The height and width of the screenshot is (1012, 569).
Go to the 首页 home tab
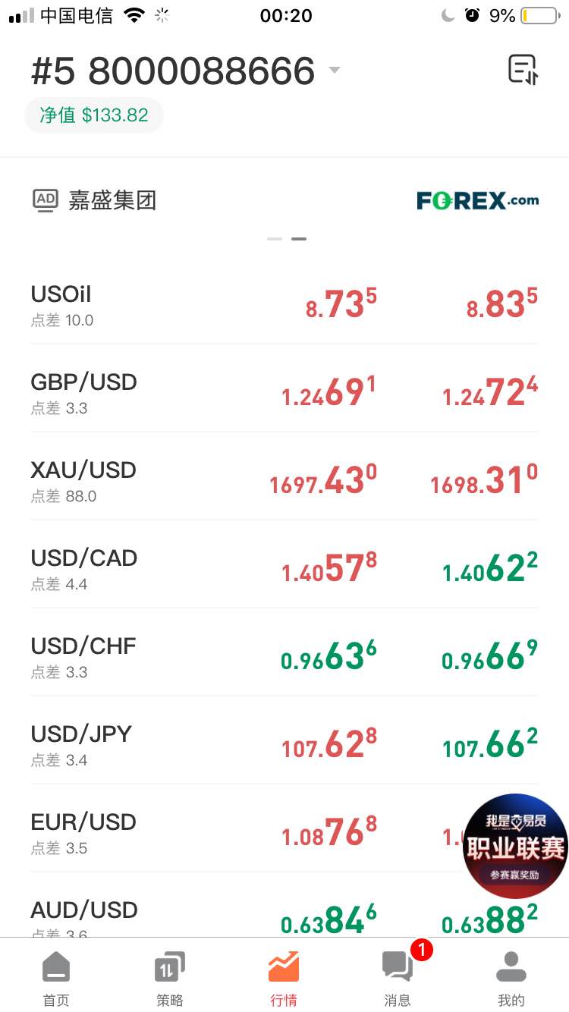pos(56,979)
